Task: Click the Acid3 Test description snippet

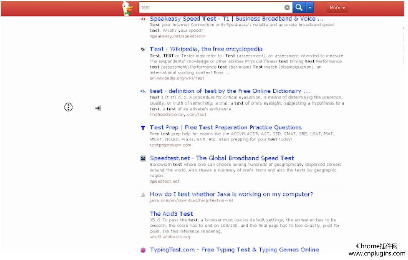Action: (244, 225)
